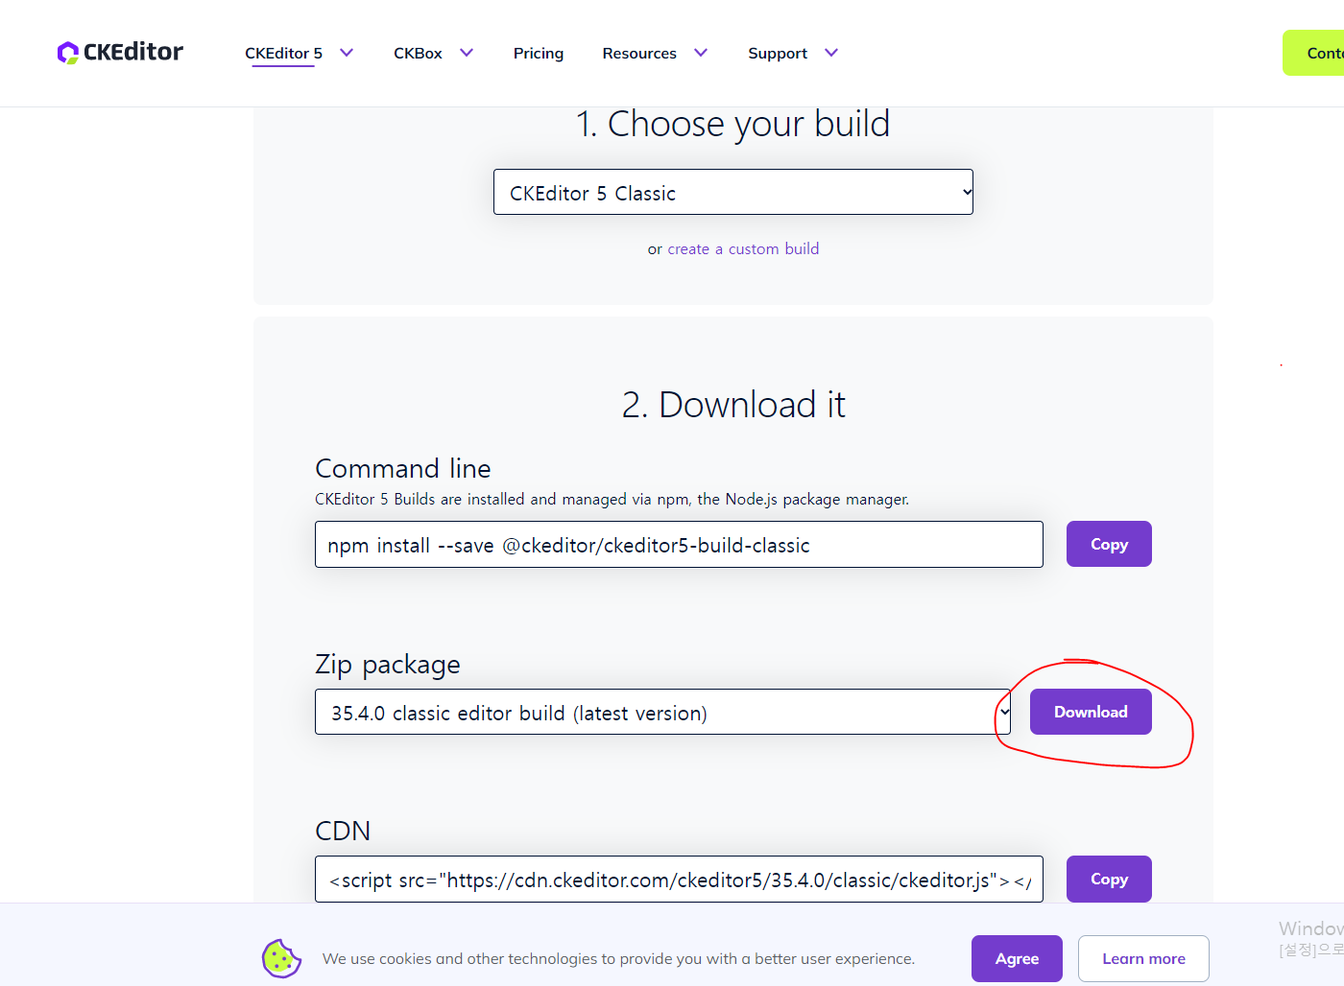Go to the Pricing page
The height and width of the screenshot is (986, 1344).
click(539, 53)
